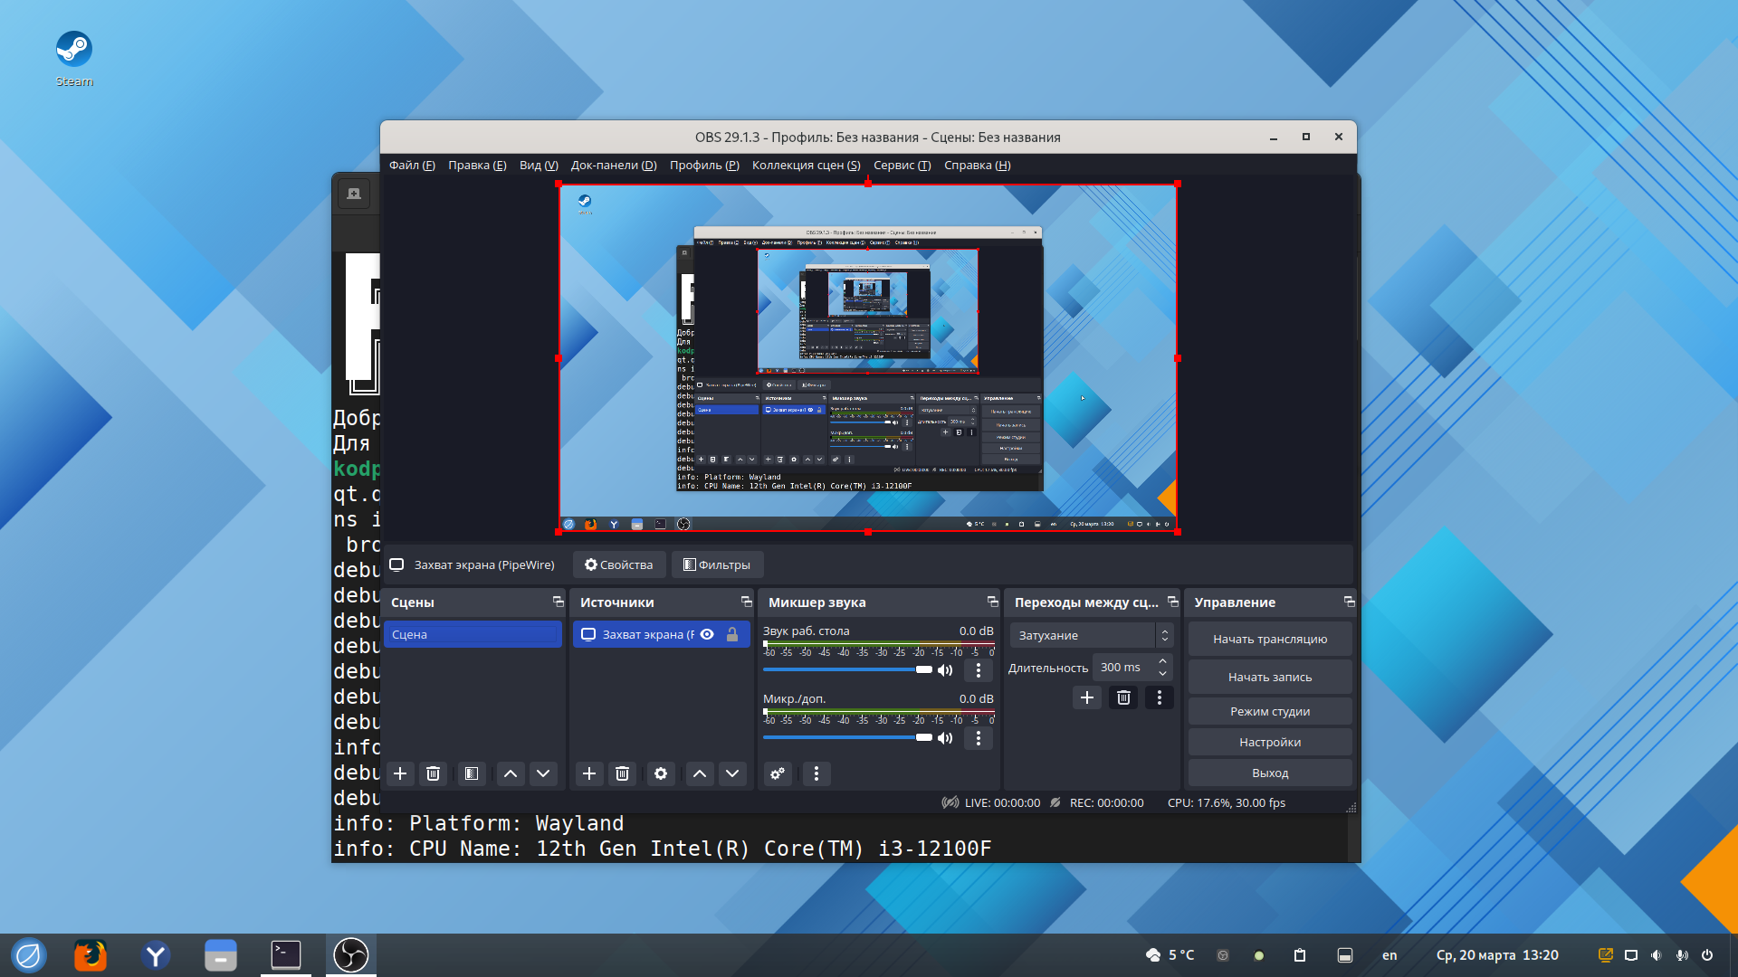
Task: Add a new scene with plus icon
Action: point(400,773)
